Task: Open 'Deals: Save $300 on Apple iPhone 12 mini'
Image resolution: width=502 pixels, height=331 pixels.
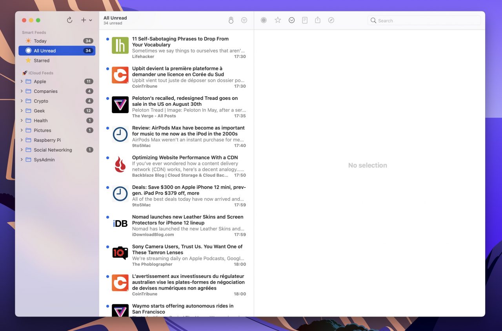Action: click(x=176, y=196)
